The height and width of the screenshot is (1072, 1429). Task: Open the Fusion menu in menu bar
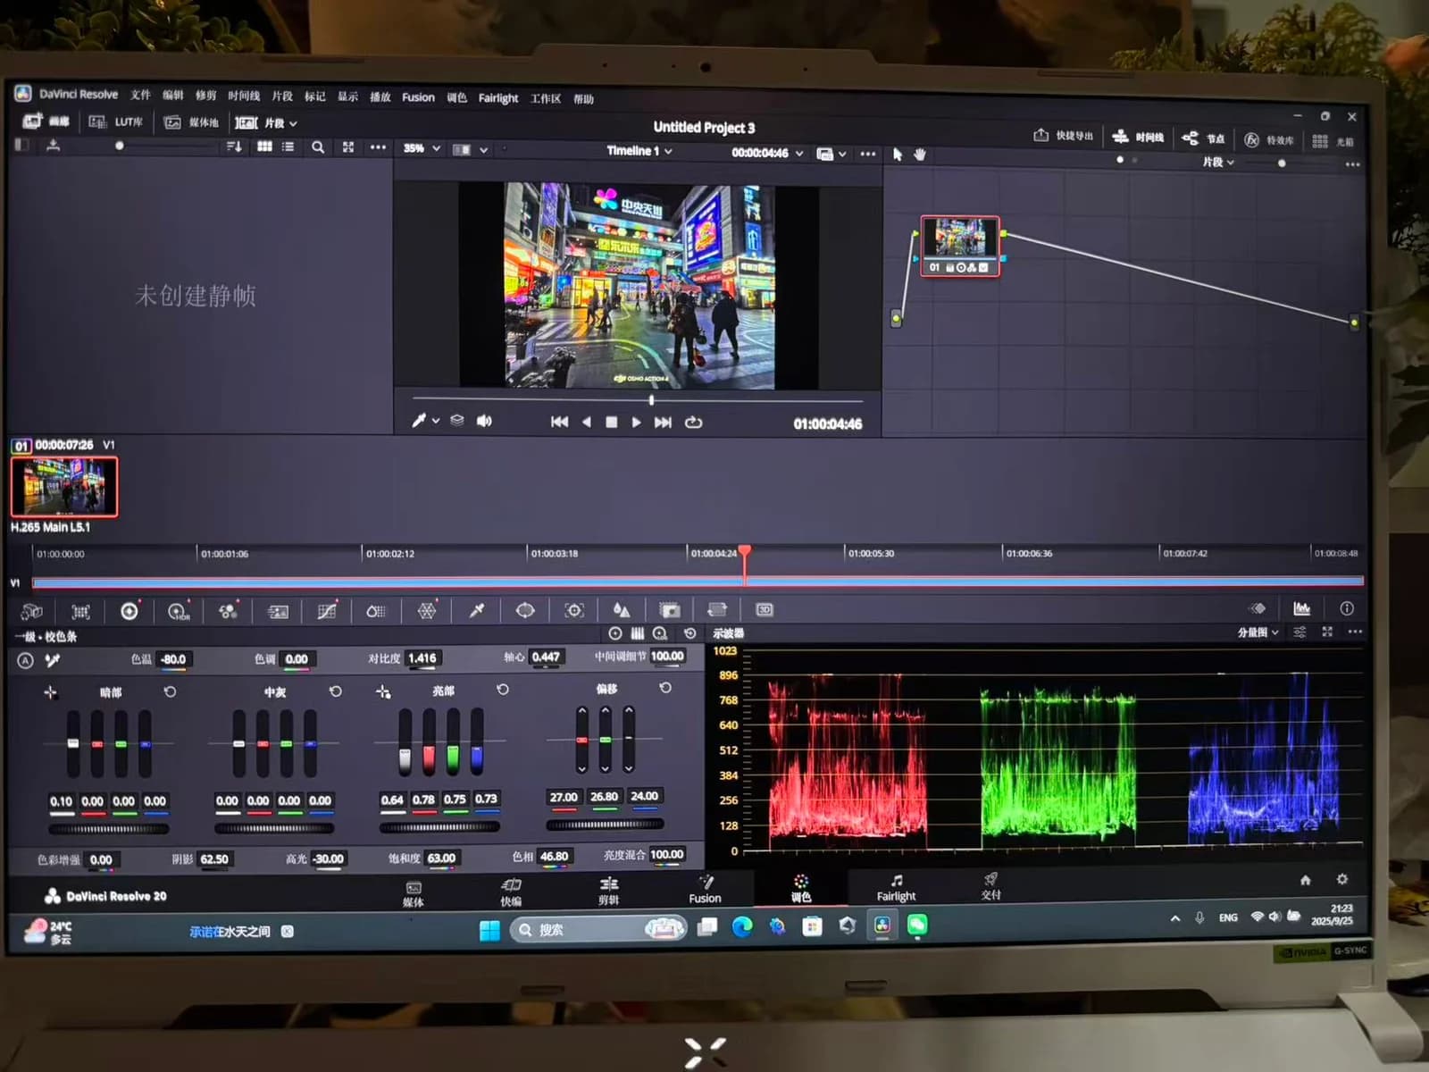(418, 97)
